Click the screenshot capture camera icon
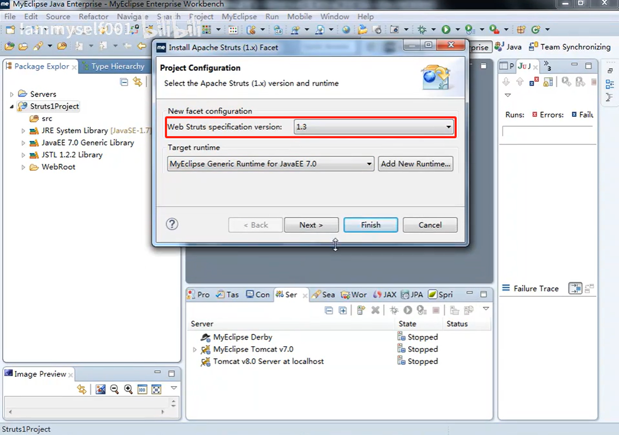The height and width of the screenshot is (435, 619). [x=394, y=30]
